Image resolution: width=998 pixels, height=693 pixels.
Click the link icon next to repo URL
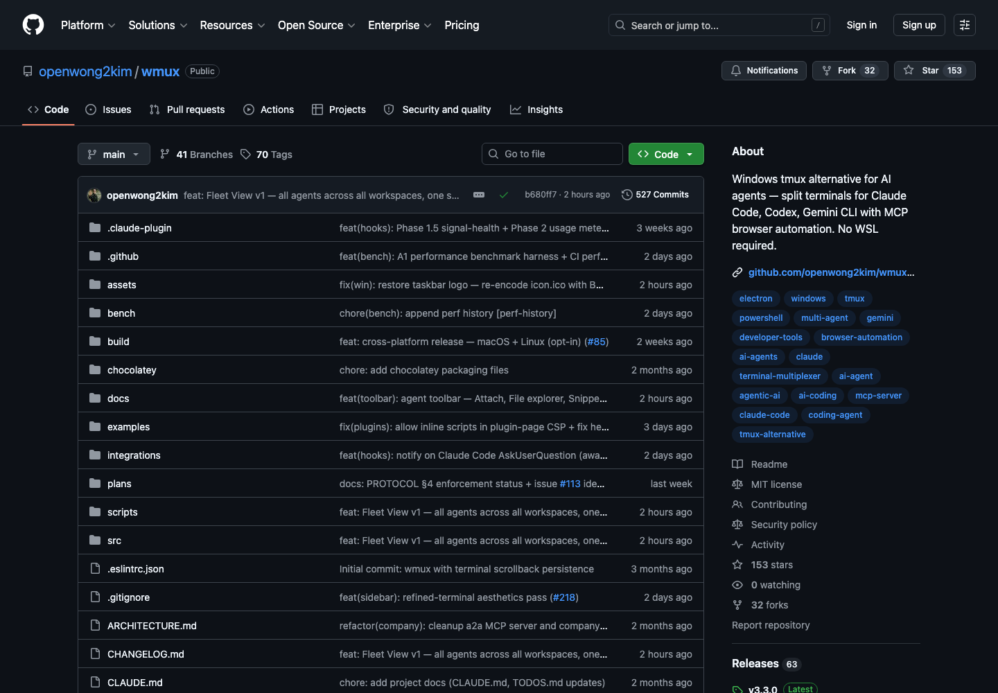click(x=737, y=272)
